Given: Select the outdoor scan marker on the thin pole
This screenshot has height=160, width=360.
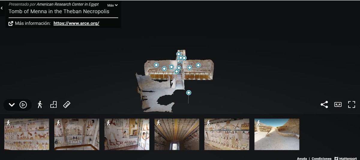Looking at the screenshot, I should [189, 93].
